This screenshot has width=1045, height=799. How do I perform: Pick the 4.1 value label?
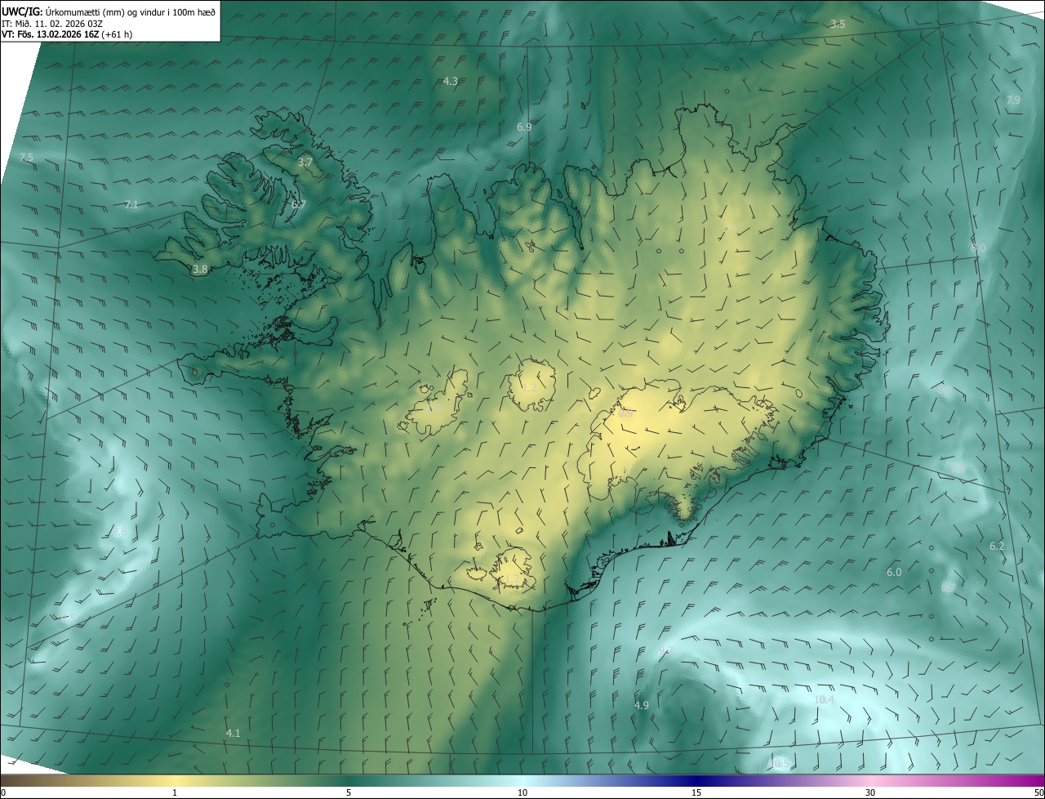click(233, 733)
